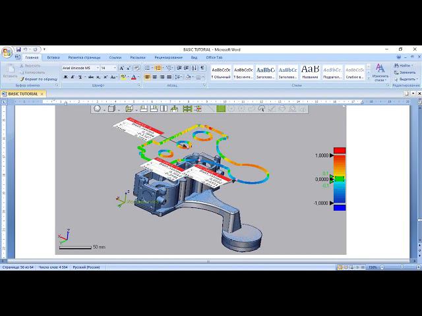Apply the Без интервала style
This screenshot has height=316, width=422.
point(243,72)
